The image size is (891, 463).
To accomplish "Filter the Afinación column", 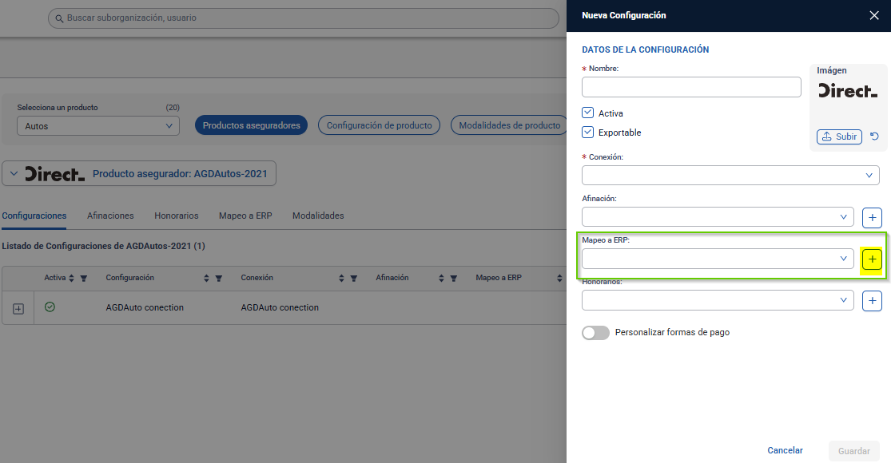I will click(453, 279).
